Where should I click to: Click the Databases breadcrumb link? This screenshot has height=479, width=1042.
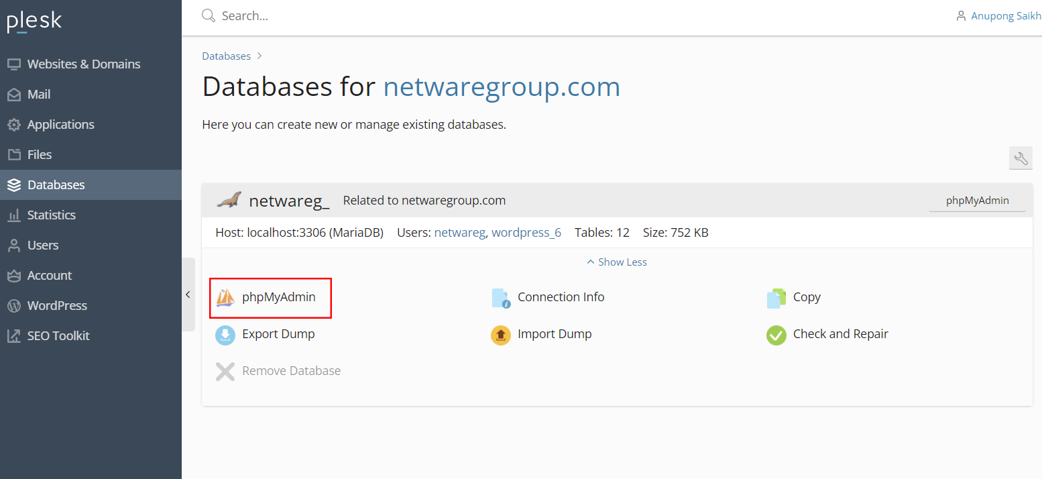[x=226, y=56]
